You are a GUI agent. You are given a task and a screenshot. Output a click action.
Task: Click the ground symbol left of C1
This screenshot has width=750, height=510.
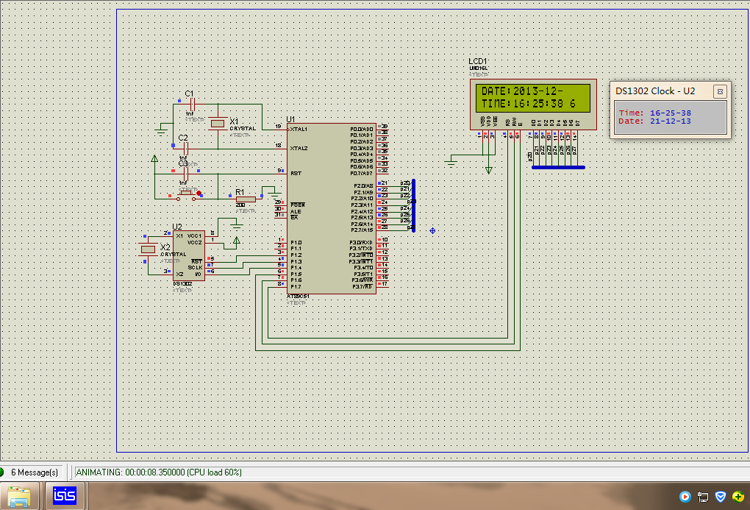[x=162, y=130]
